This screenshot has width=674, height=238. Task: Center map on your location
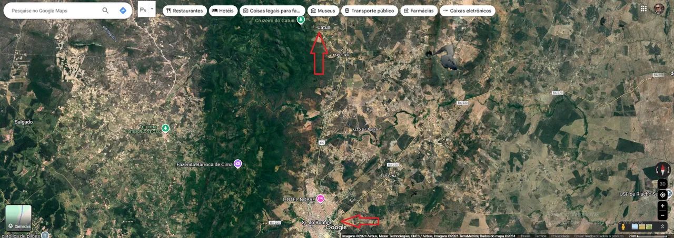click(662, 195)
